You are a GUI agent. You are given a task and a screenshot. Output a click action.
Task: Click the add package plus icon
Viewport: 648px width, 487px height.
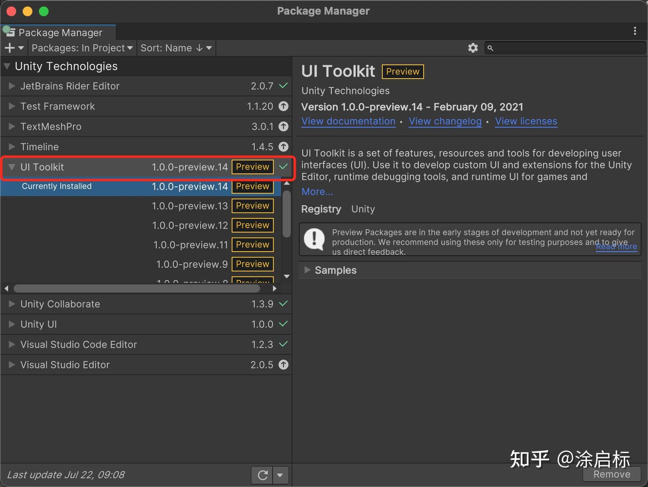(x=10, y=48)
